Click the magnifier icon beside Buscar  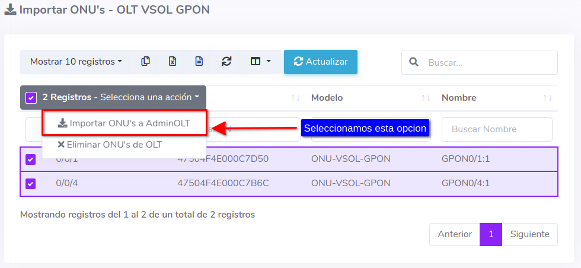(x=414, y=62)
